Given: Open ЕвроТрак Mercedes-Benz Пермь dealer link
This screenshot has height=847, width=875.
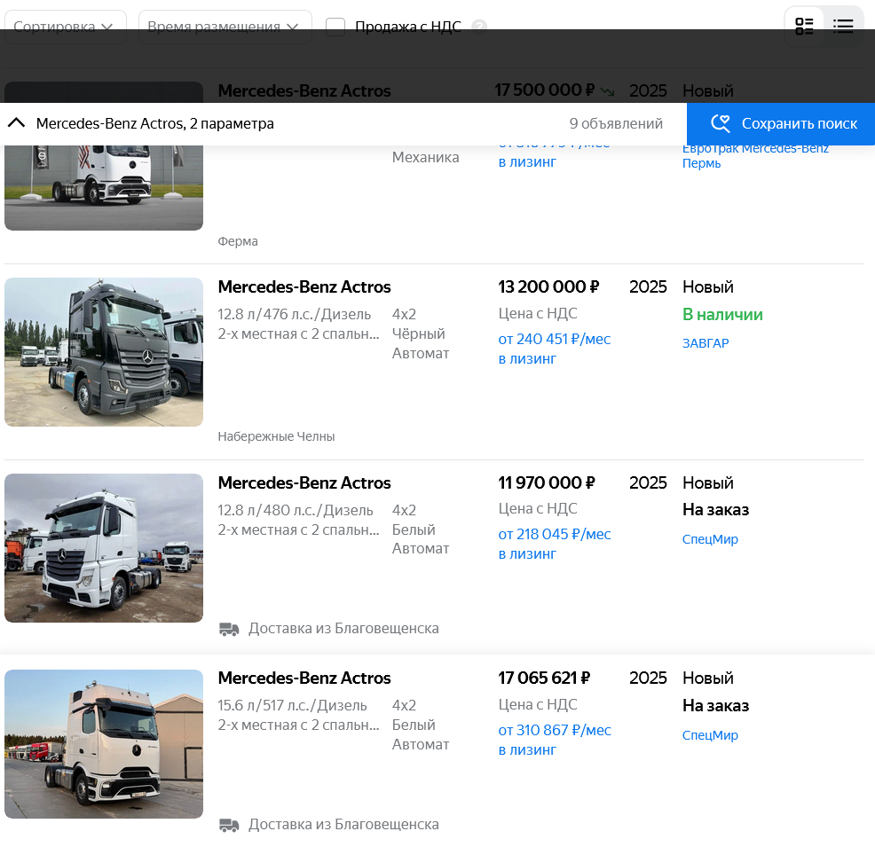Looking at the screenshot, I should pos(755,155).
